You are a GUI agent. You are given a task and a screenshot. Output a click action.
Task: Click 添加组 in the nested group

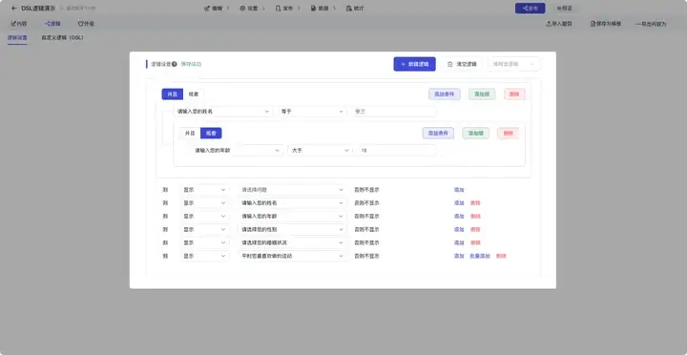[475, 134]
